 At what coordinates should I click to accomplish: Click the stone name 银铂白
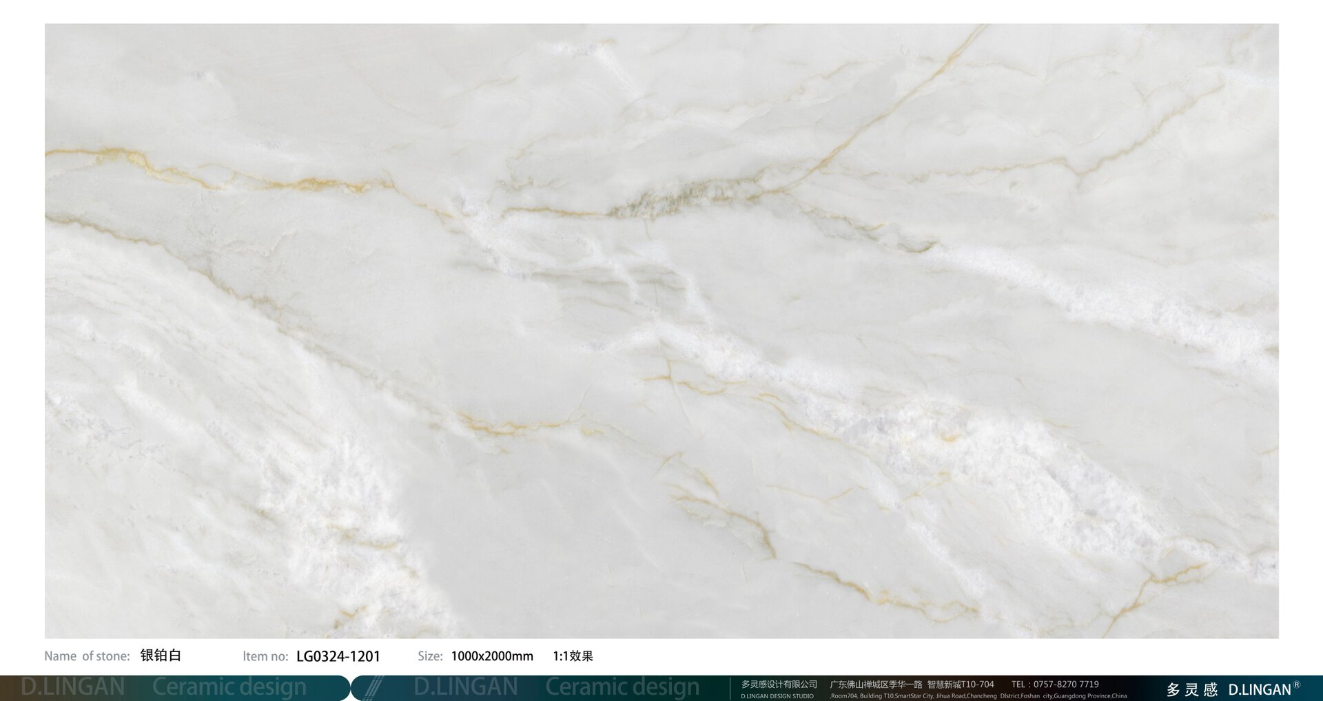pyautogui.click(x=161, y=656)
